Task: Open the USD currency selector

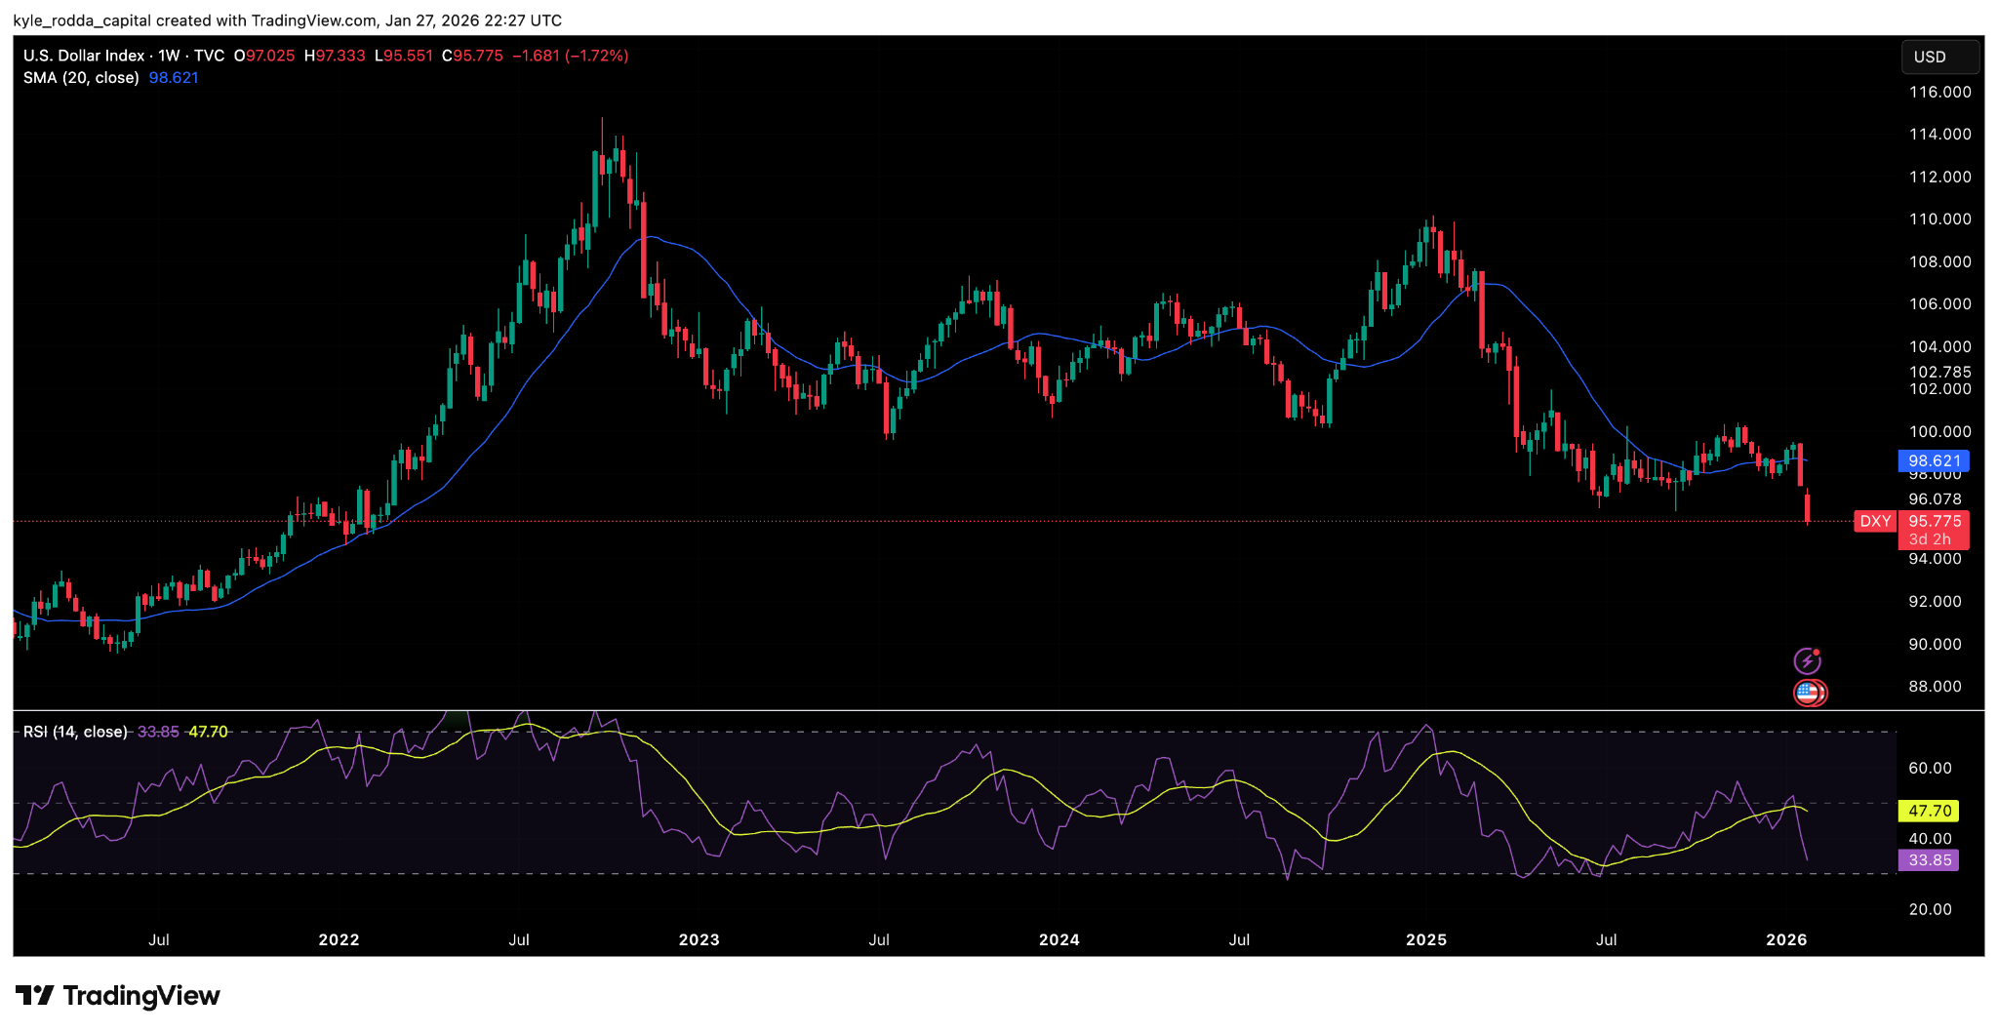Action: tap(1939, 57)
